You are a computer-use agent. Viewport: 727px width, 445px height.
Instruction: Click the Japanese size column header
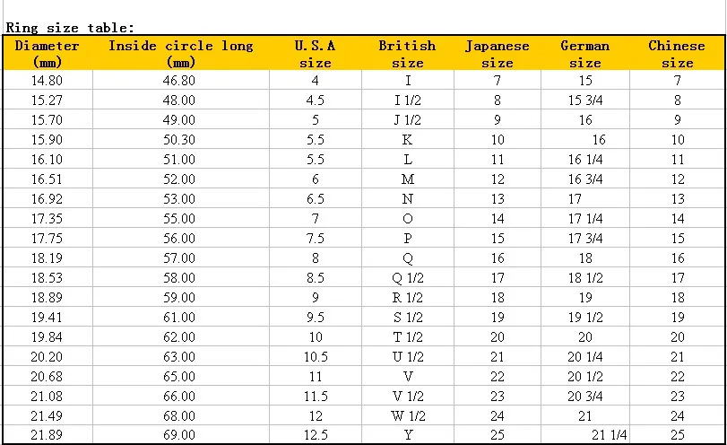[497, 53]
